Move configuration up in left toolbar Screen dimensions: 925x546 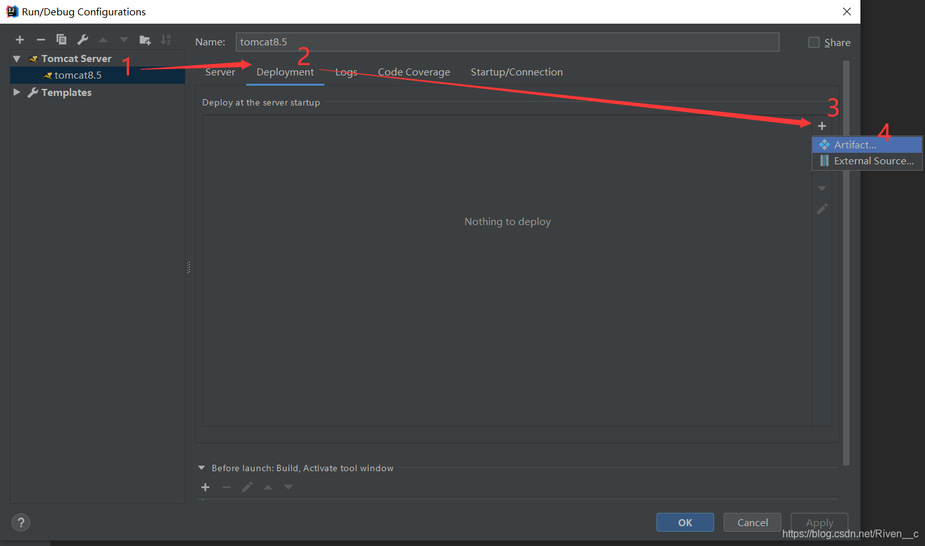pos(103,40)
